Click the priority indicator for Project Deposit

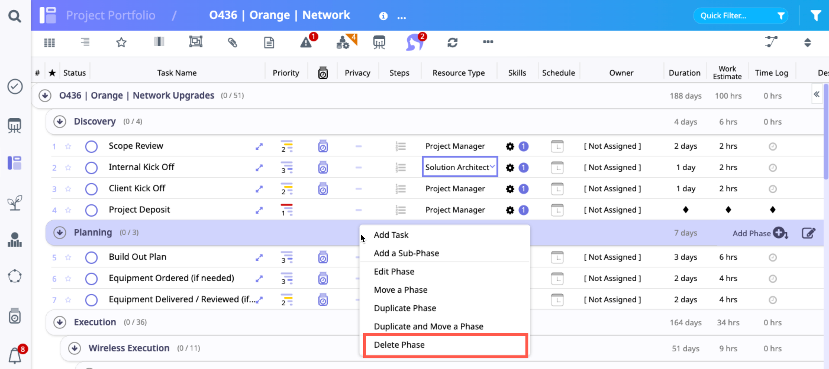point(286,210)
